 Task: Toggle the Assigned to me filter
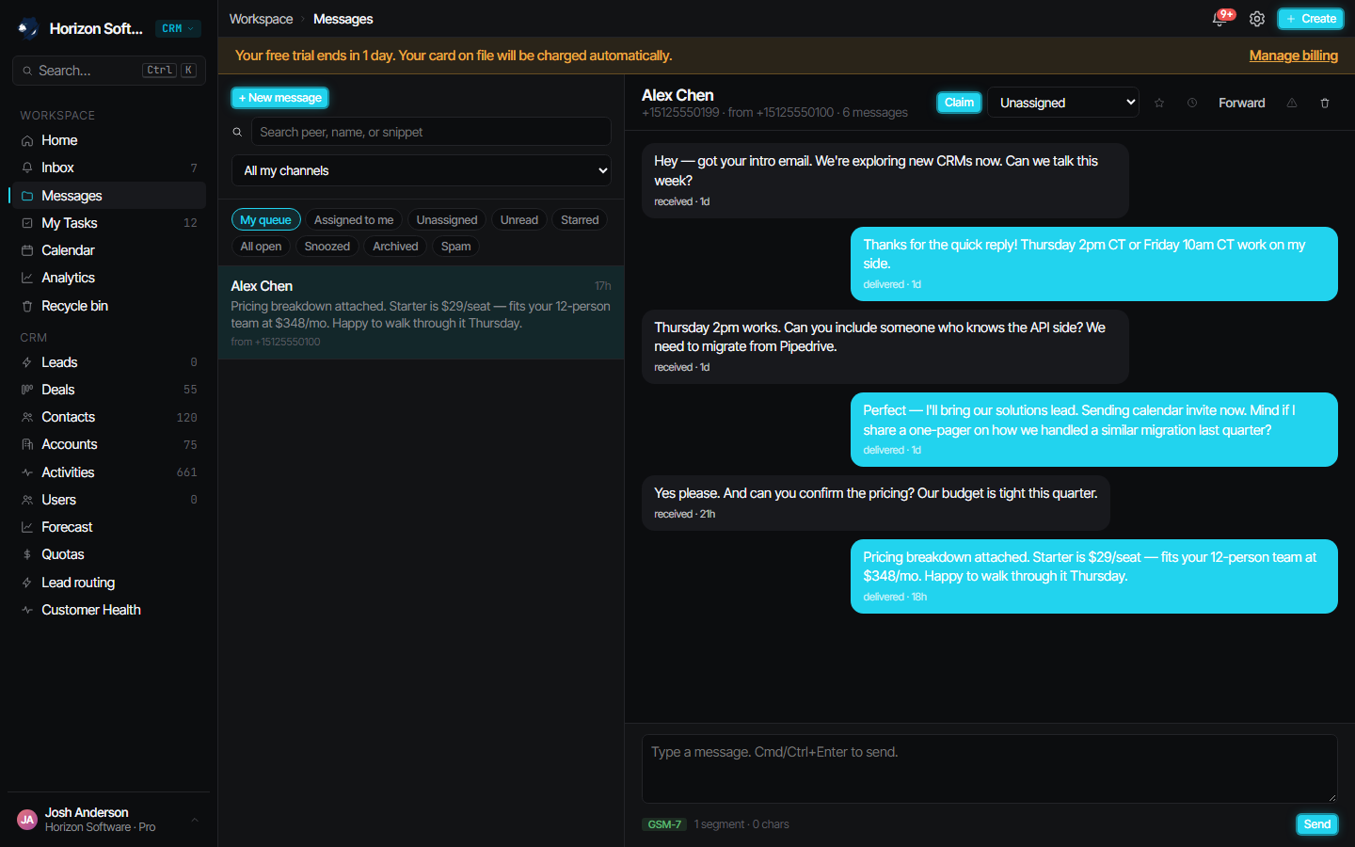pyautogui.click(x=354, y=220)
